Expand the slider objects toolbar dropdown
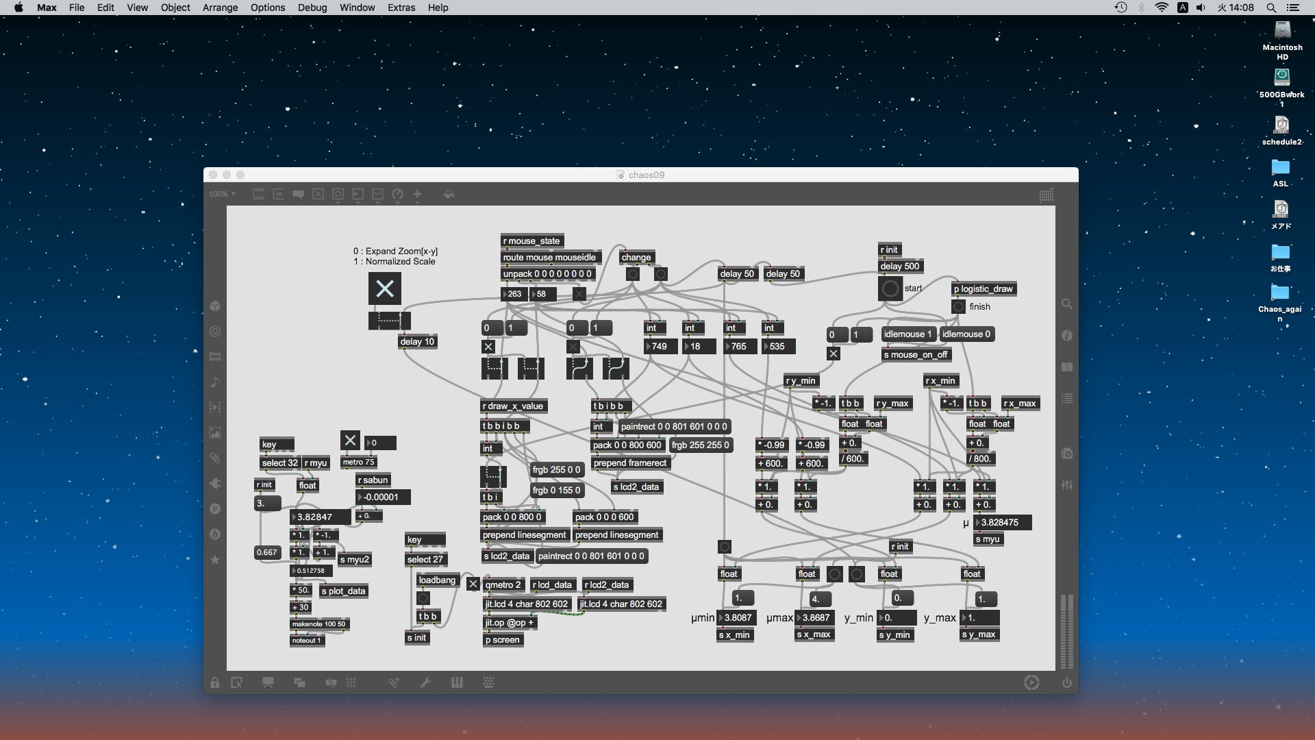The width and height of the screenshot is (1315, 740). tap(377, 195)
